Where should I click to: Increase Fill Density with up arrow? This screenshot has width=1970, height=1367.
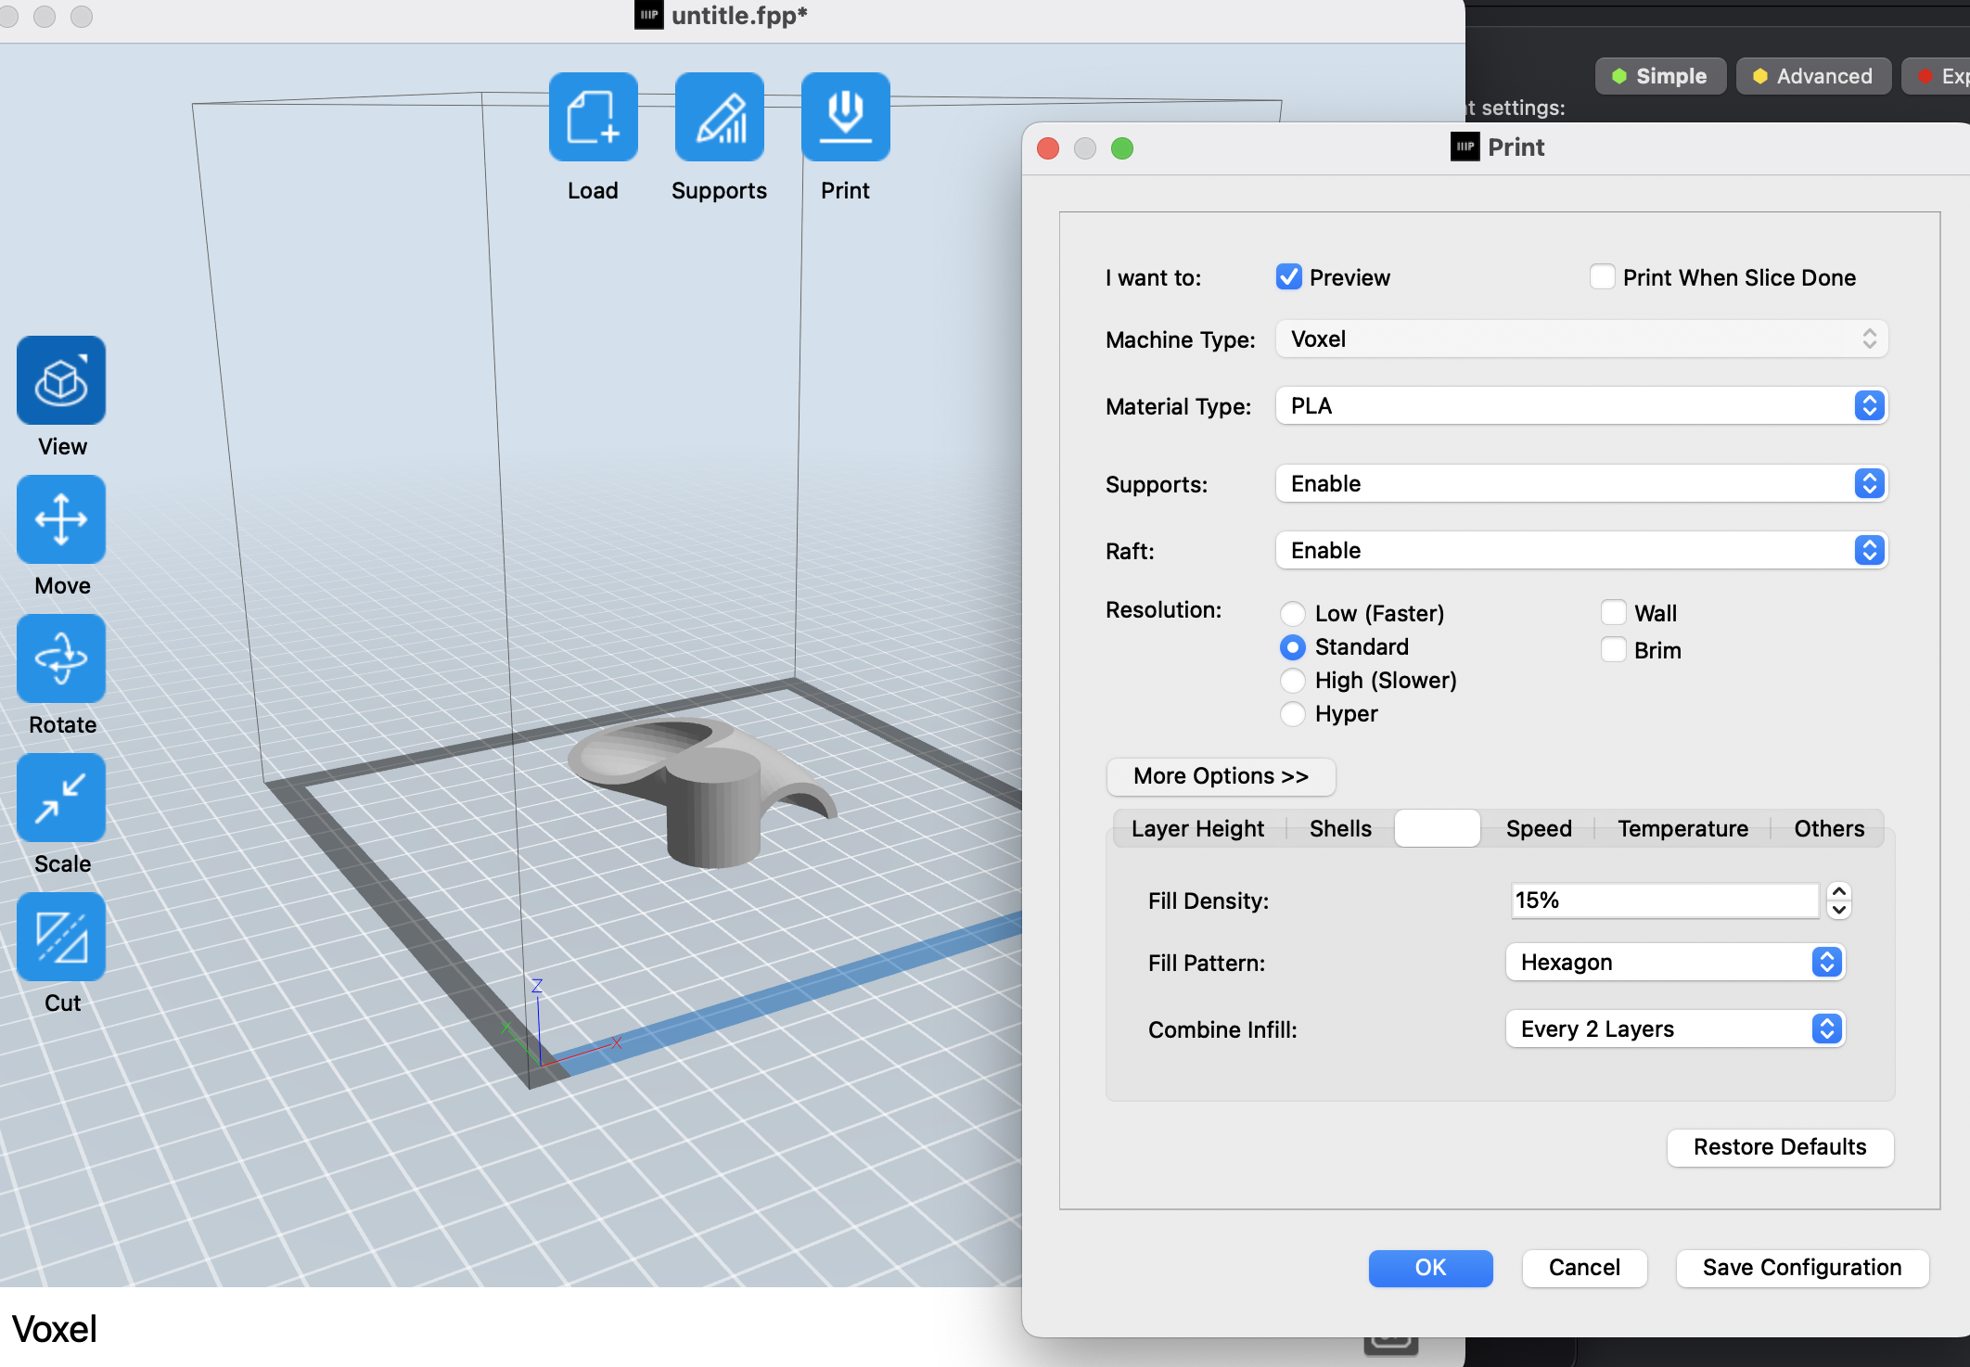(1838, 891)
